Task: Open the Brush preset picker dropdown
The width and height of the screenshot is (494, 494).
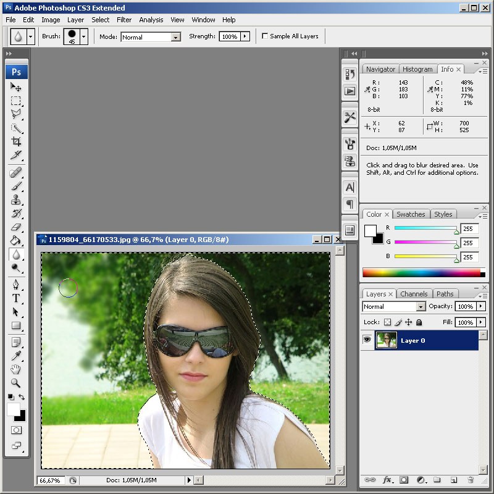Action: click(x=83, y=36)
